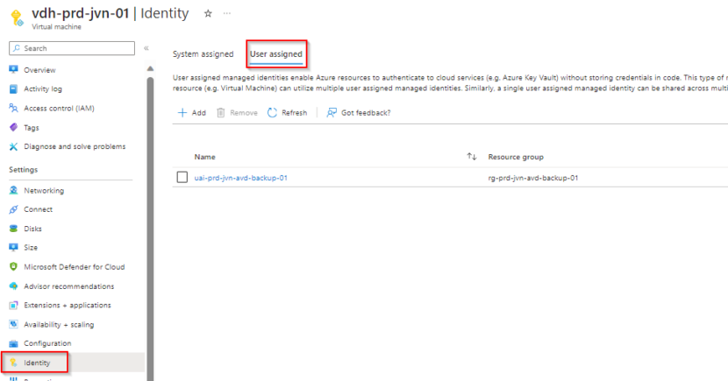Click the sidebar vertical scrollbar
This screenshot has height=381, width=728.
point(150,227)
